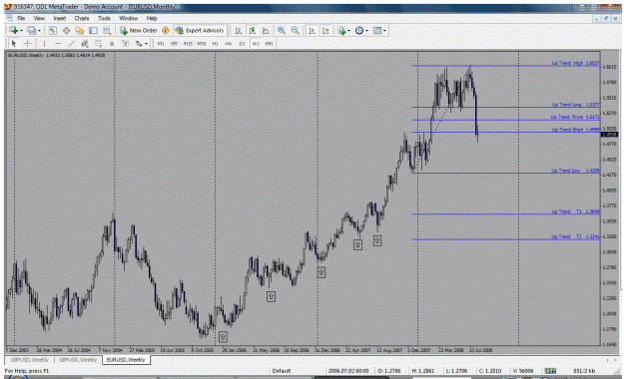Open the Help menu
Viewport: 624px width, 379px height.
click(x=152, y=18)
